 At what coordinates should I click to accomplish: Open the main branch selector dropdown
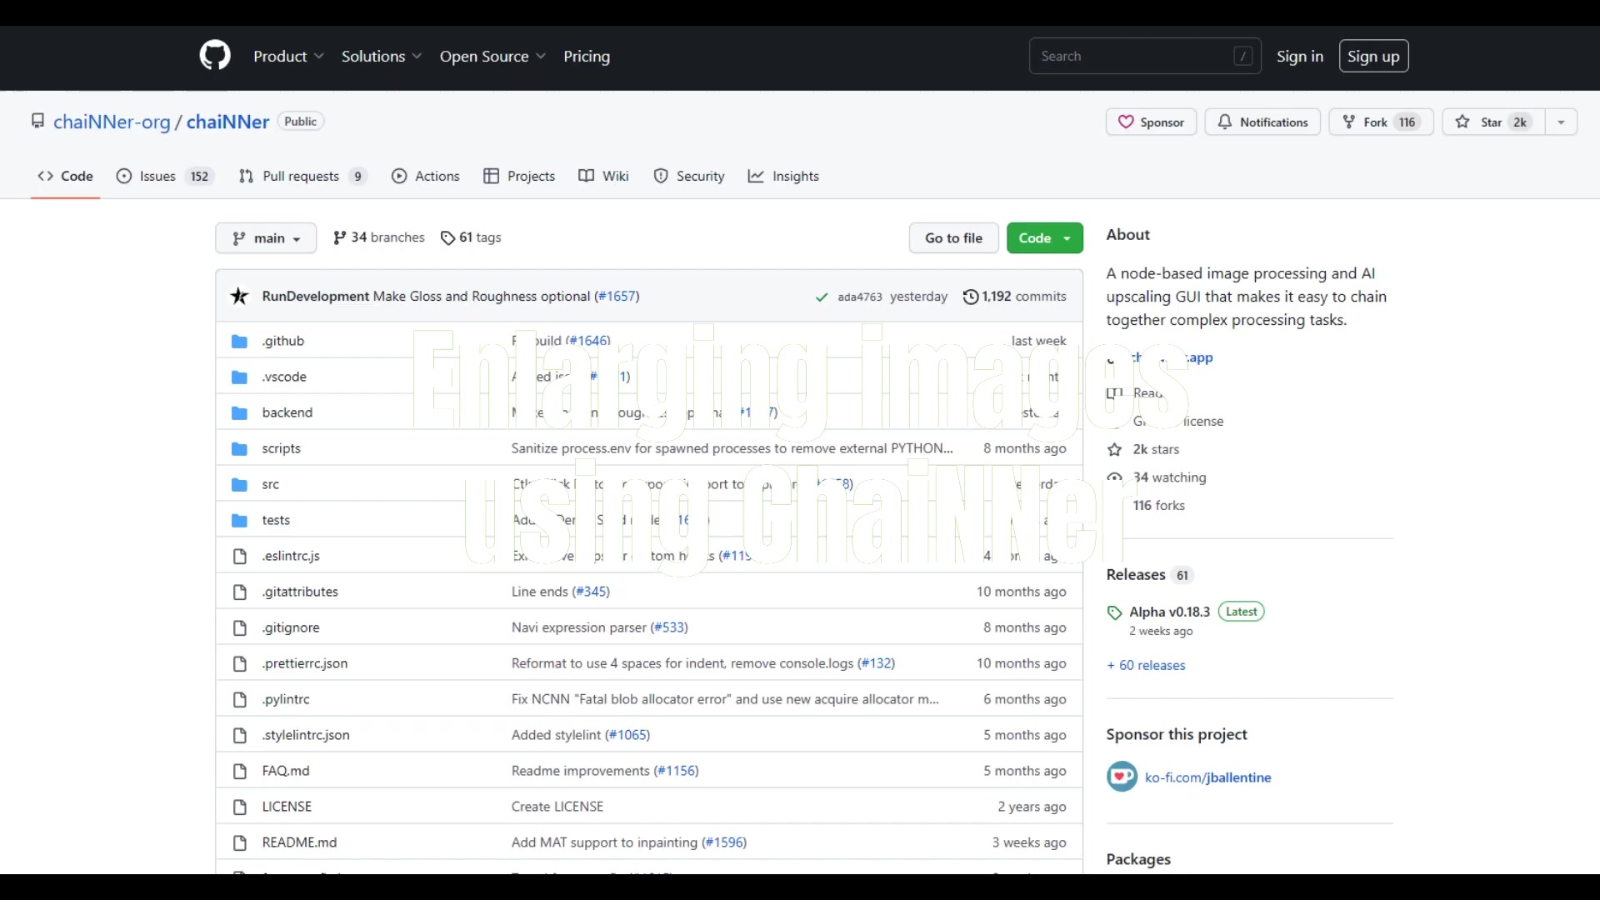266,238
